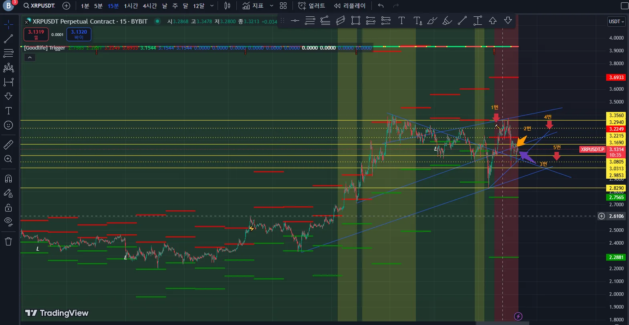Select the 15분 timeframe
629x325 pixels.
113,6
